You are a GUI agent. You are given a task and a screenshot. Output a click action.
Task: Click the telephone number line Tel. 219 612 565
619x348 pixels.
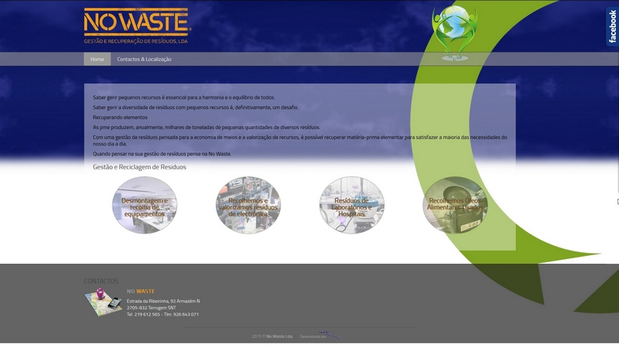(x=162, y=315)
